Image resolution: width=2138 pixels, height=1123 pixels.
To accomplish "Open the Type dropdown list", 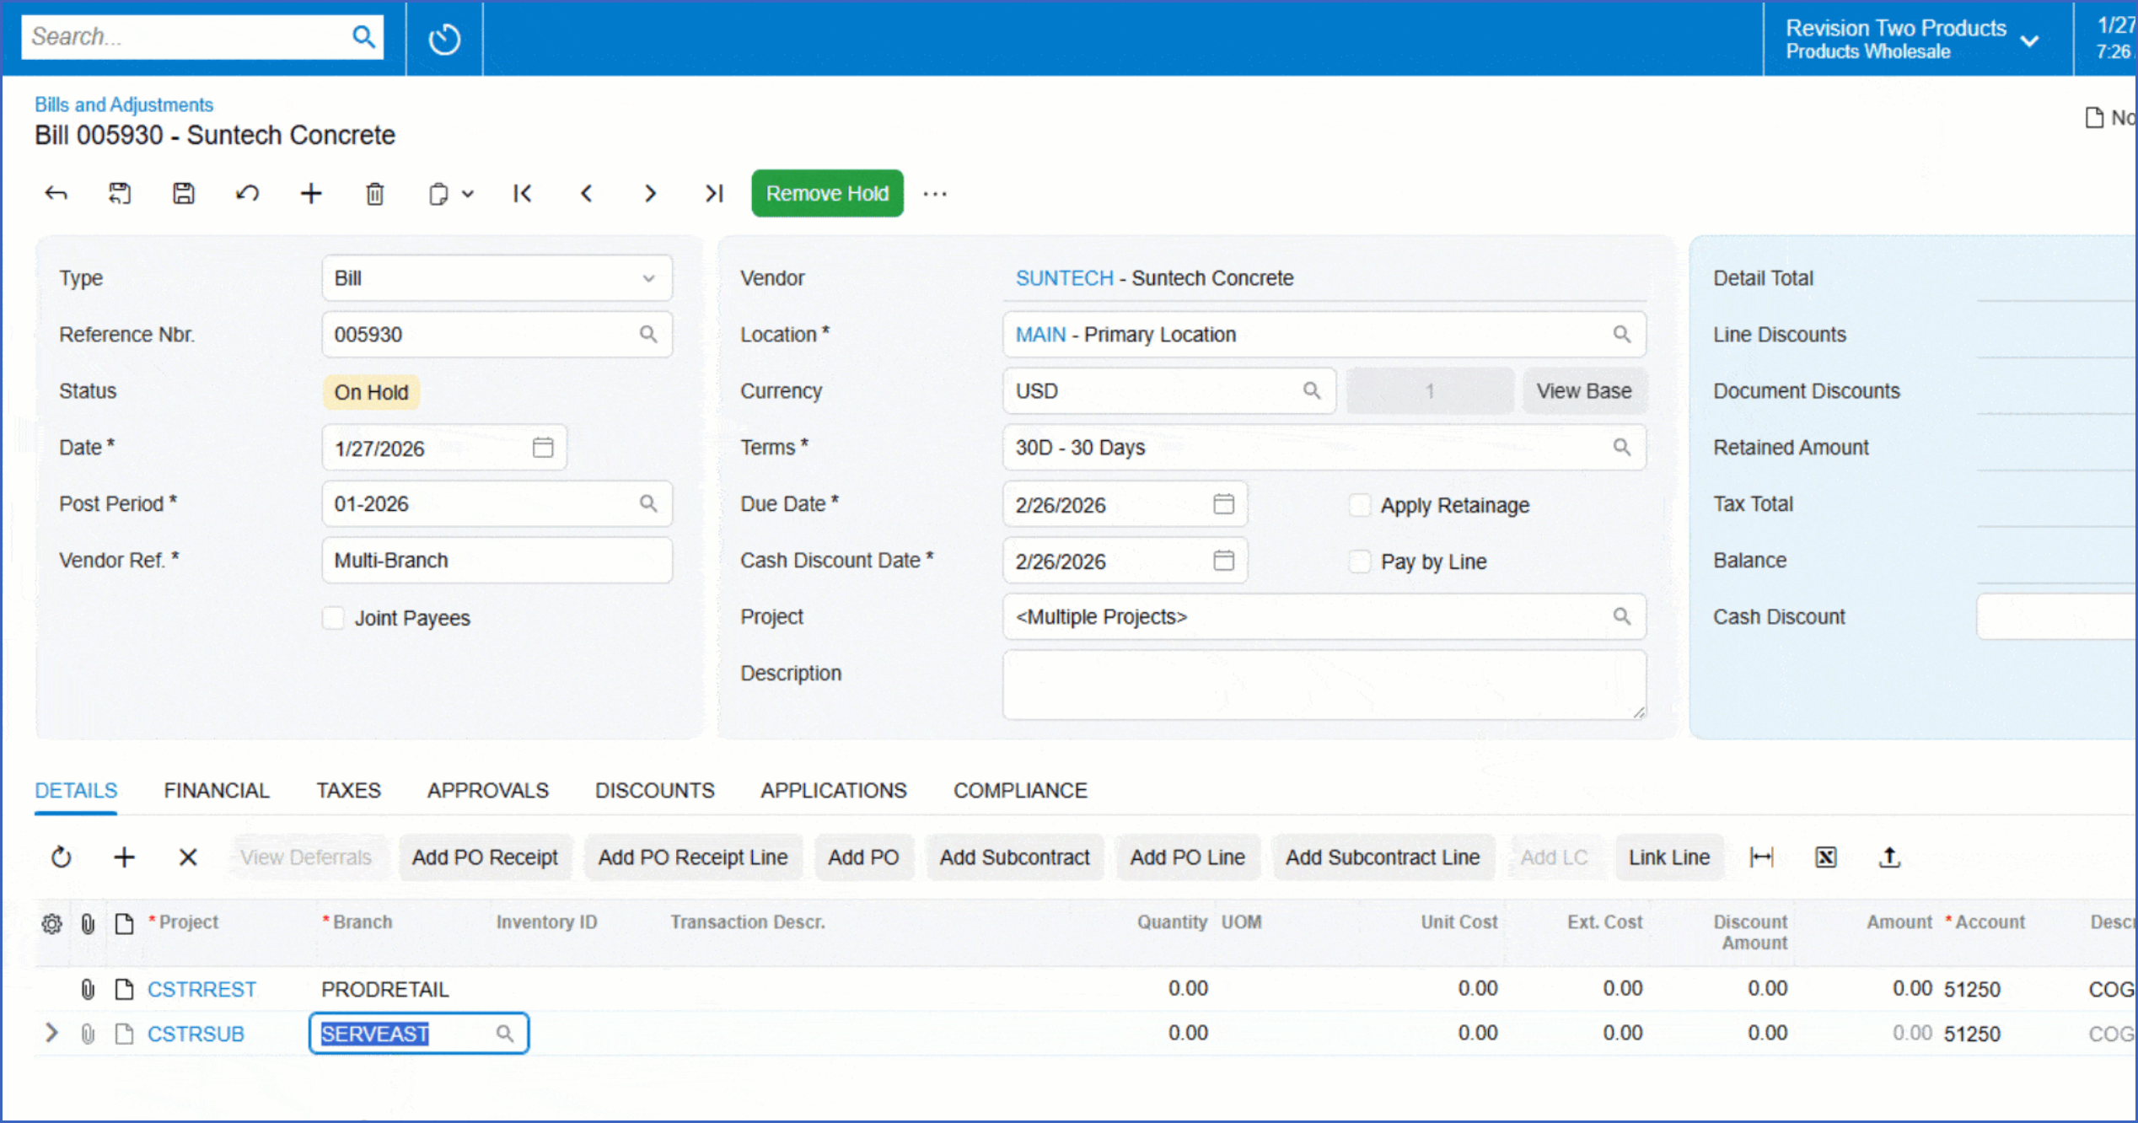I will (x=648, y=278).
